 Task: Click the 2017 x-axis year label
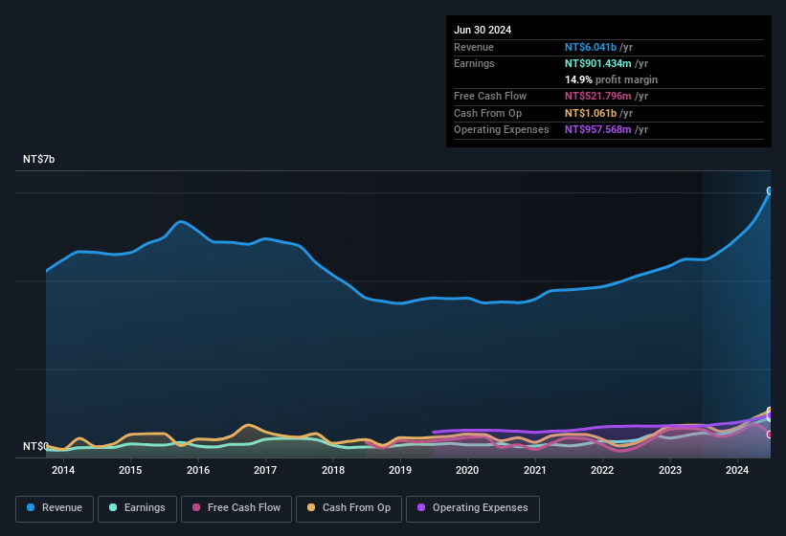(265, 470)
